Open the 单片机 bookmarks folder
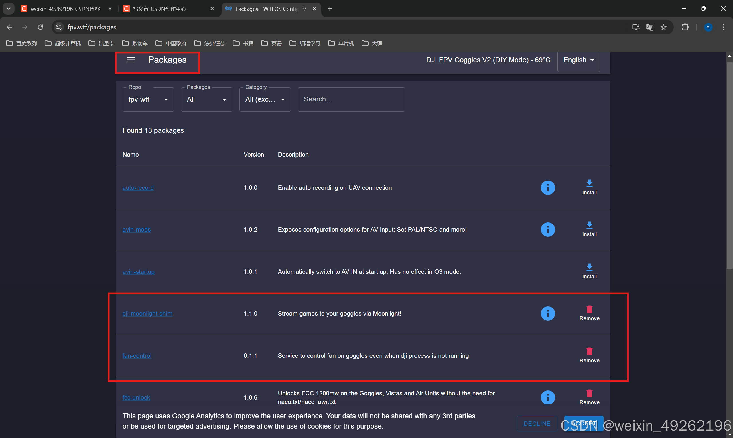The width and height of the screenshot is (733, 438). [x=341, y=43]
